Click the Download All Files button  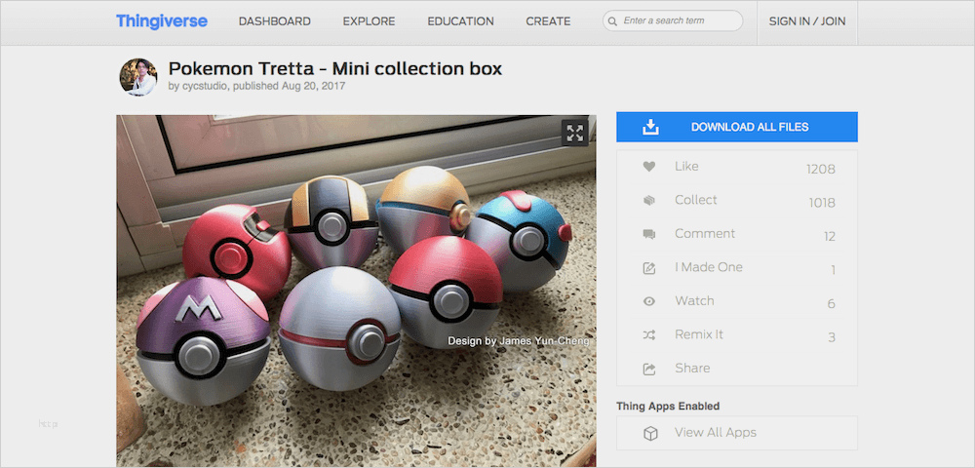(737, 127)
